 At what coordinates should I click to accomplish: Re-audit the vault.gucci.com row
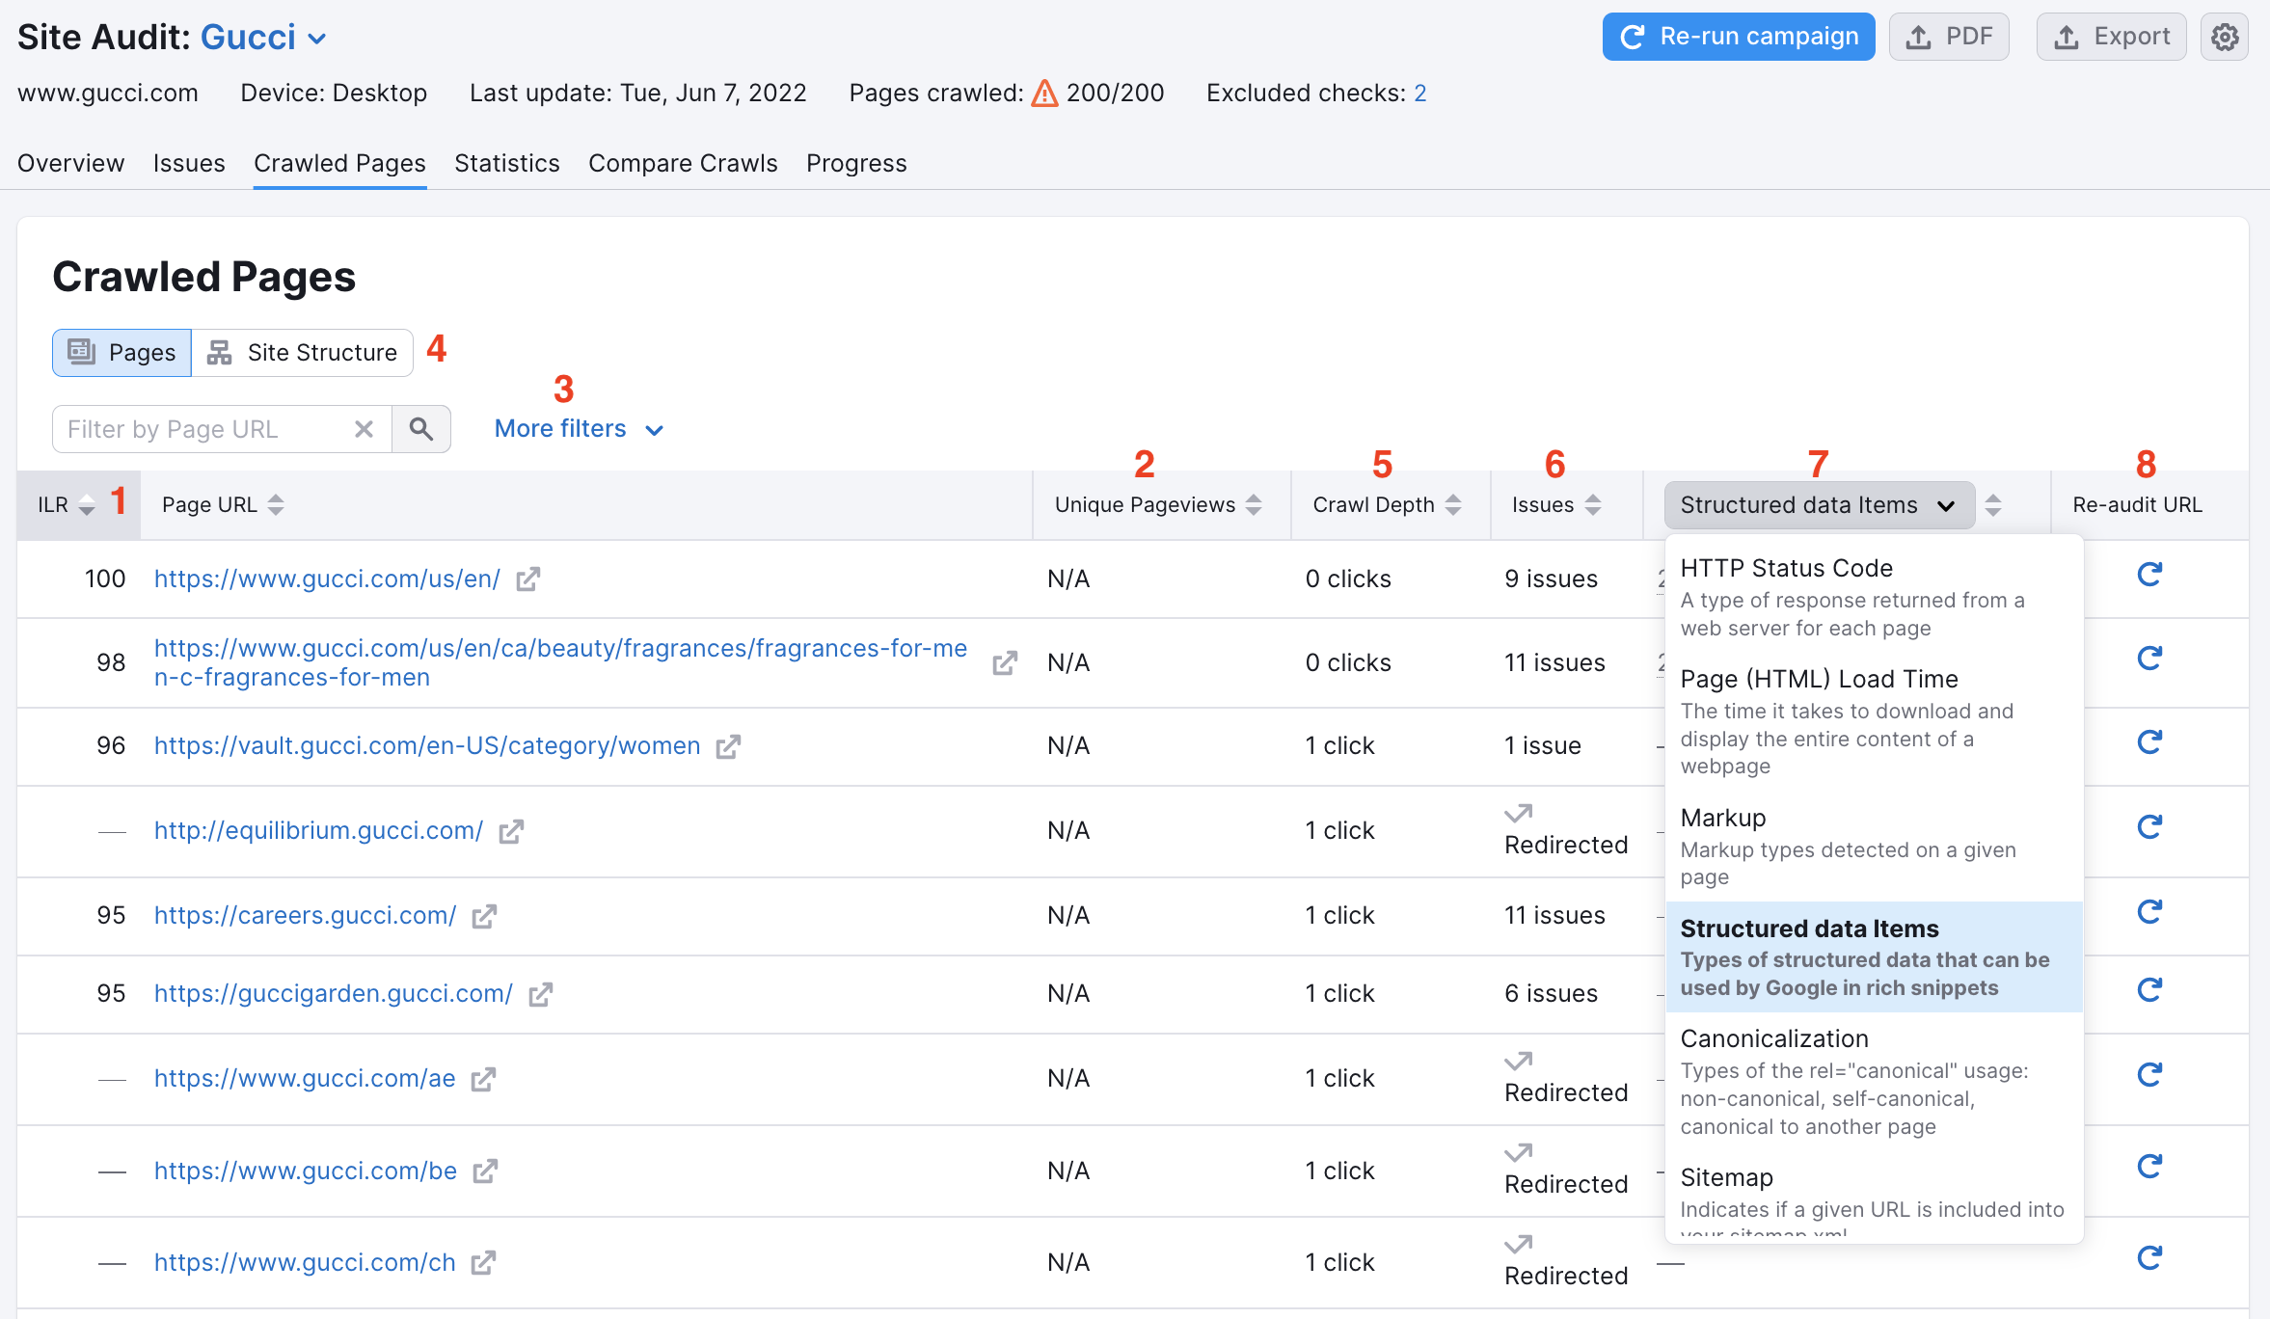pyautogui.click(x=2149, y=742)
